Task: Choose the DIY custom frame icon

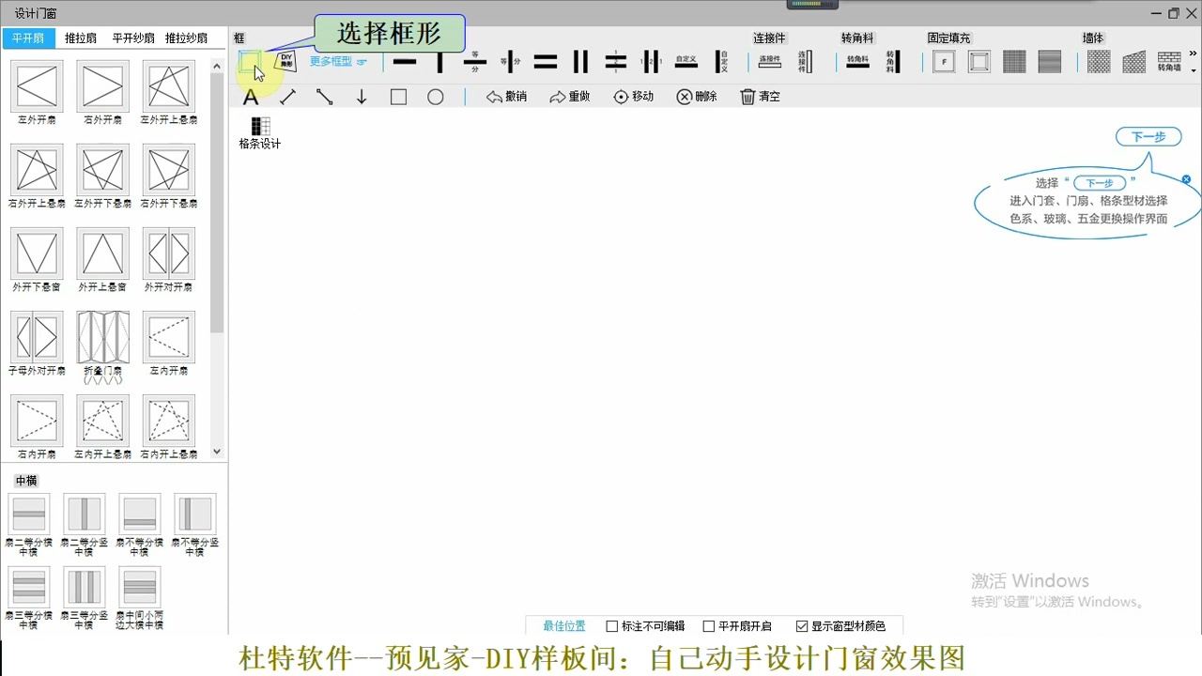Action: click(286, 62)
